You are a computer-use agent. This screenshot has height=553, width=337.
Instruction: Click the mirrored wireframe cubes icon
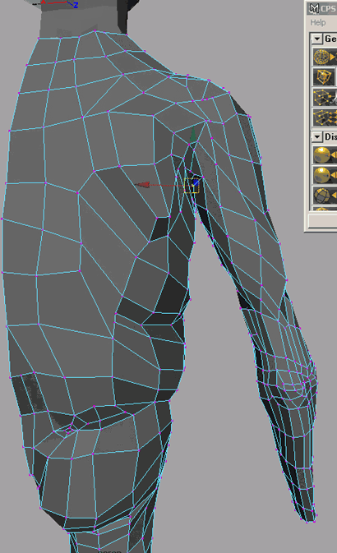(325, 118)
